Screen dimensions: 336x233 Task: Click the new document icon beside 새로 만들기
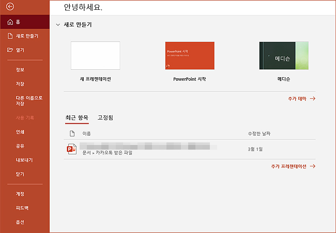pyautogui.click(x=10, y=36)
